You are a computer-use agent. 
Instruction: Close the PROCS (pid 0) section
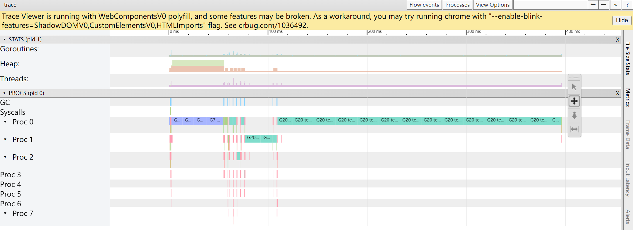[x=617, y=93]
